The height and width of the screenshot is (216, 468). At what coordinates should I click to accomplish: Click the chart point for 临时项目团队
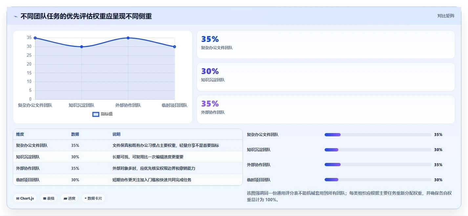click(175, 47)
